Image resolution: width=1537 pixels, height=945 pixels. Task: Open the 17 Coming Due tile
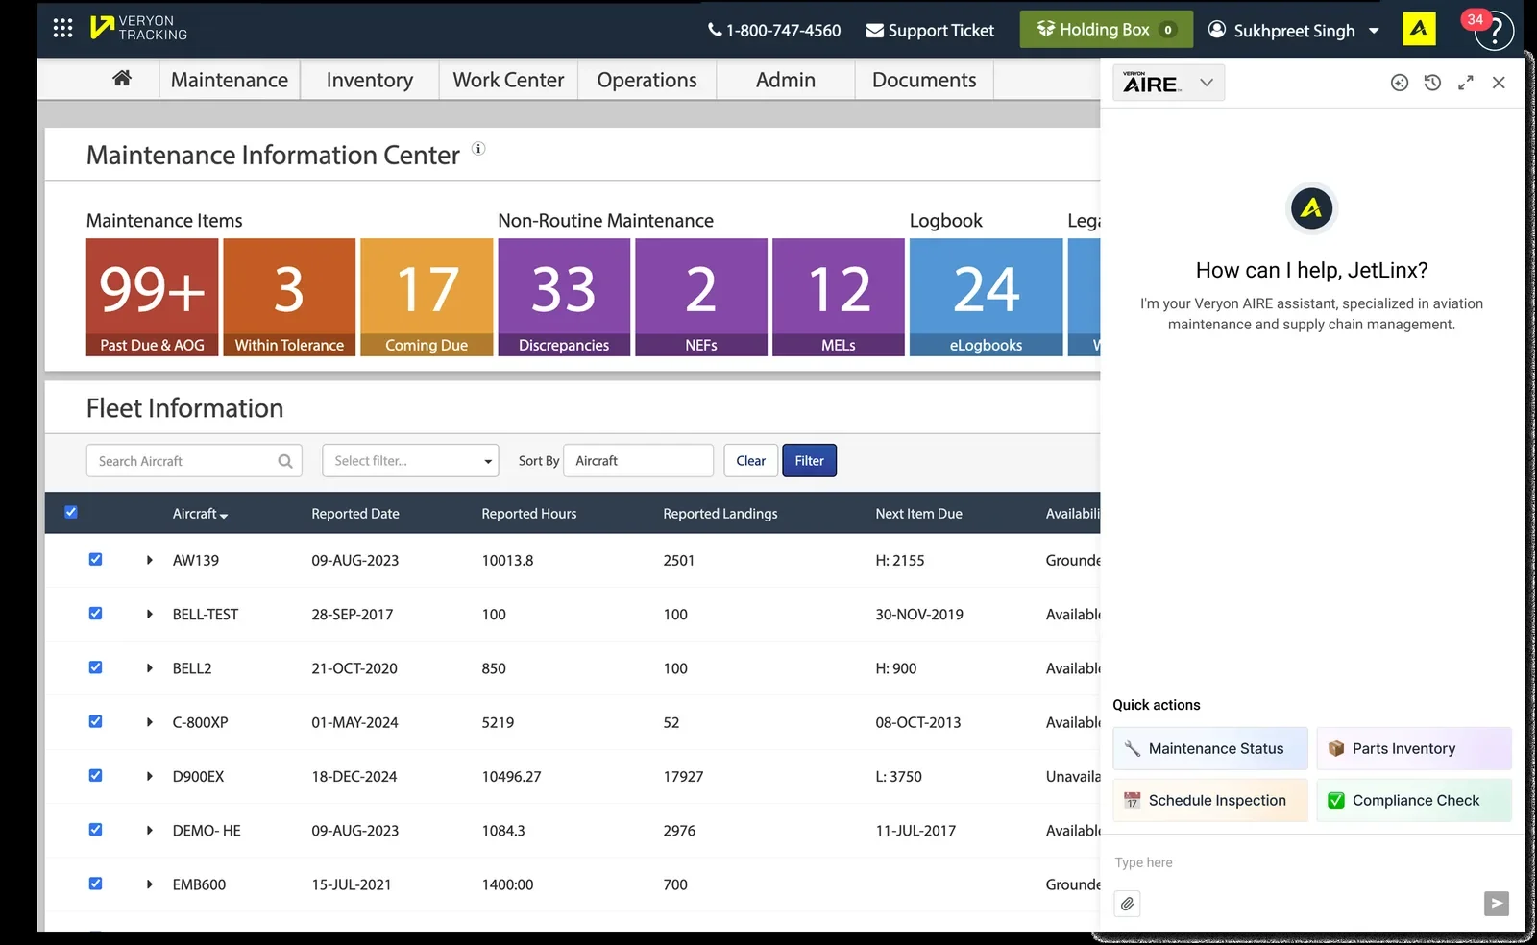click(427, 297)
